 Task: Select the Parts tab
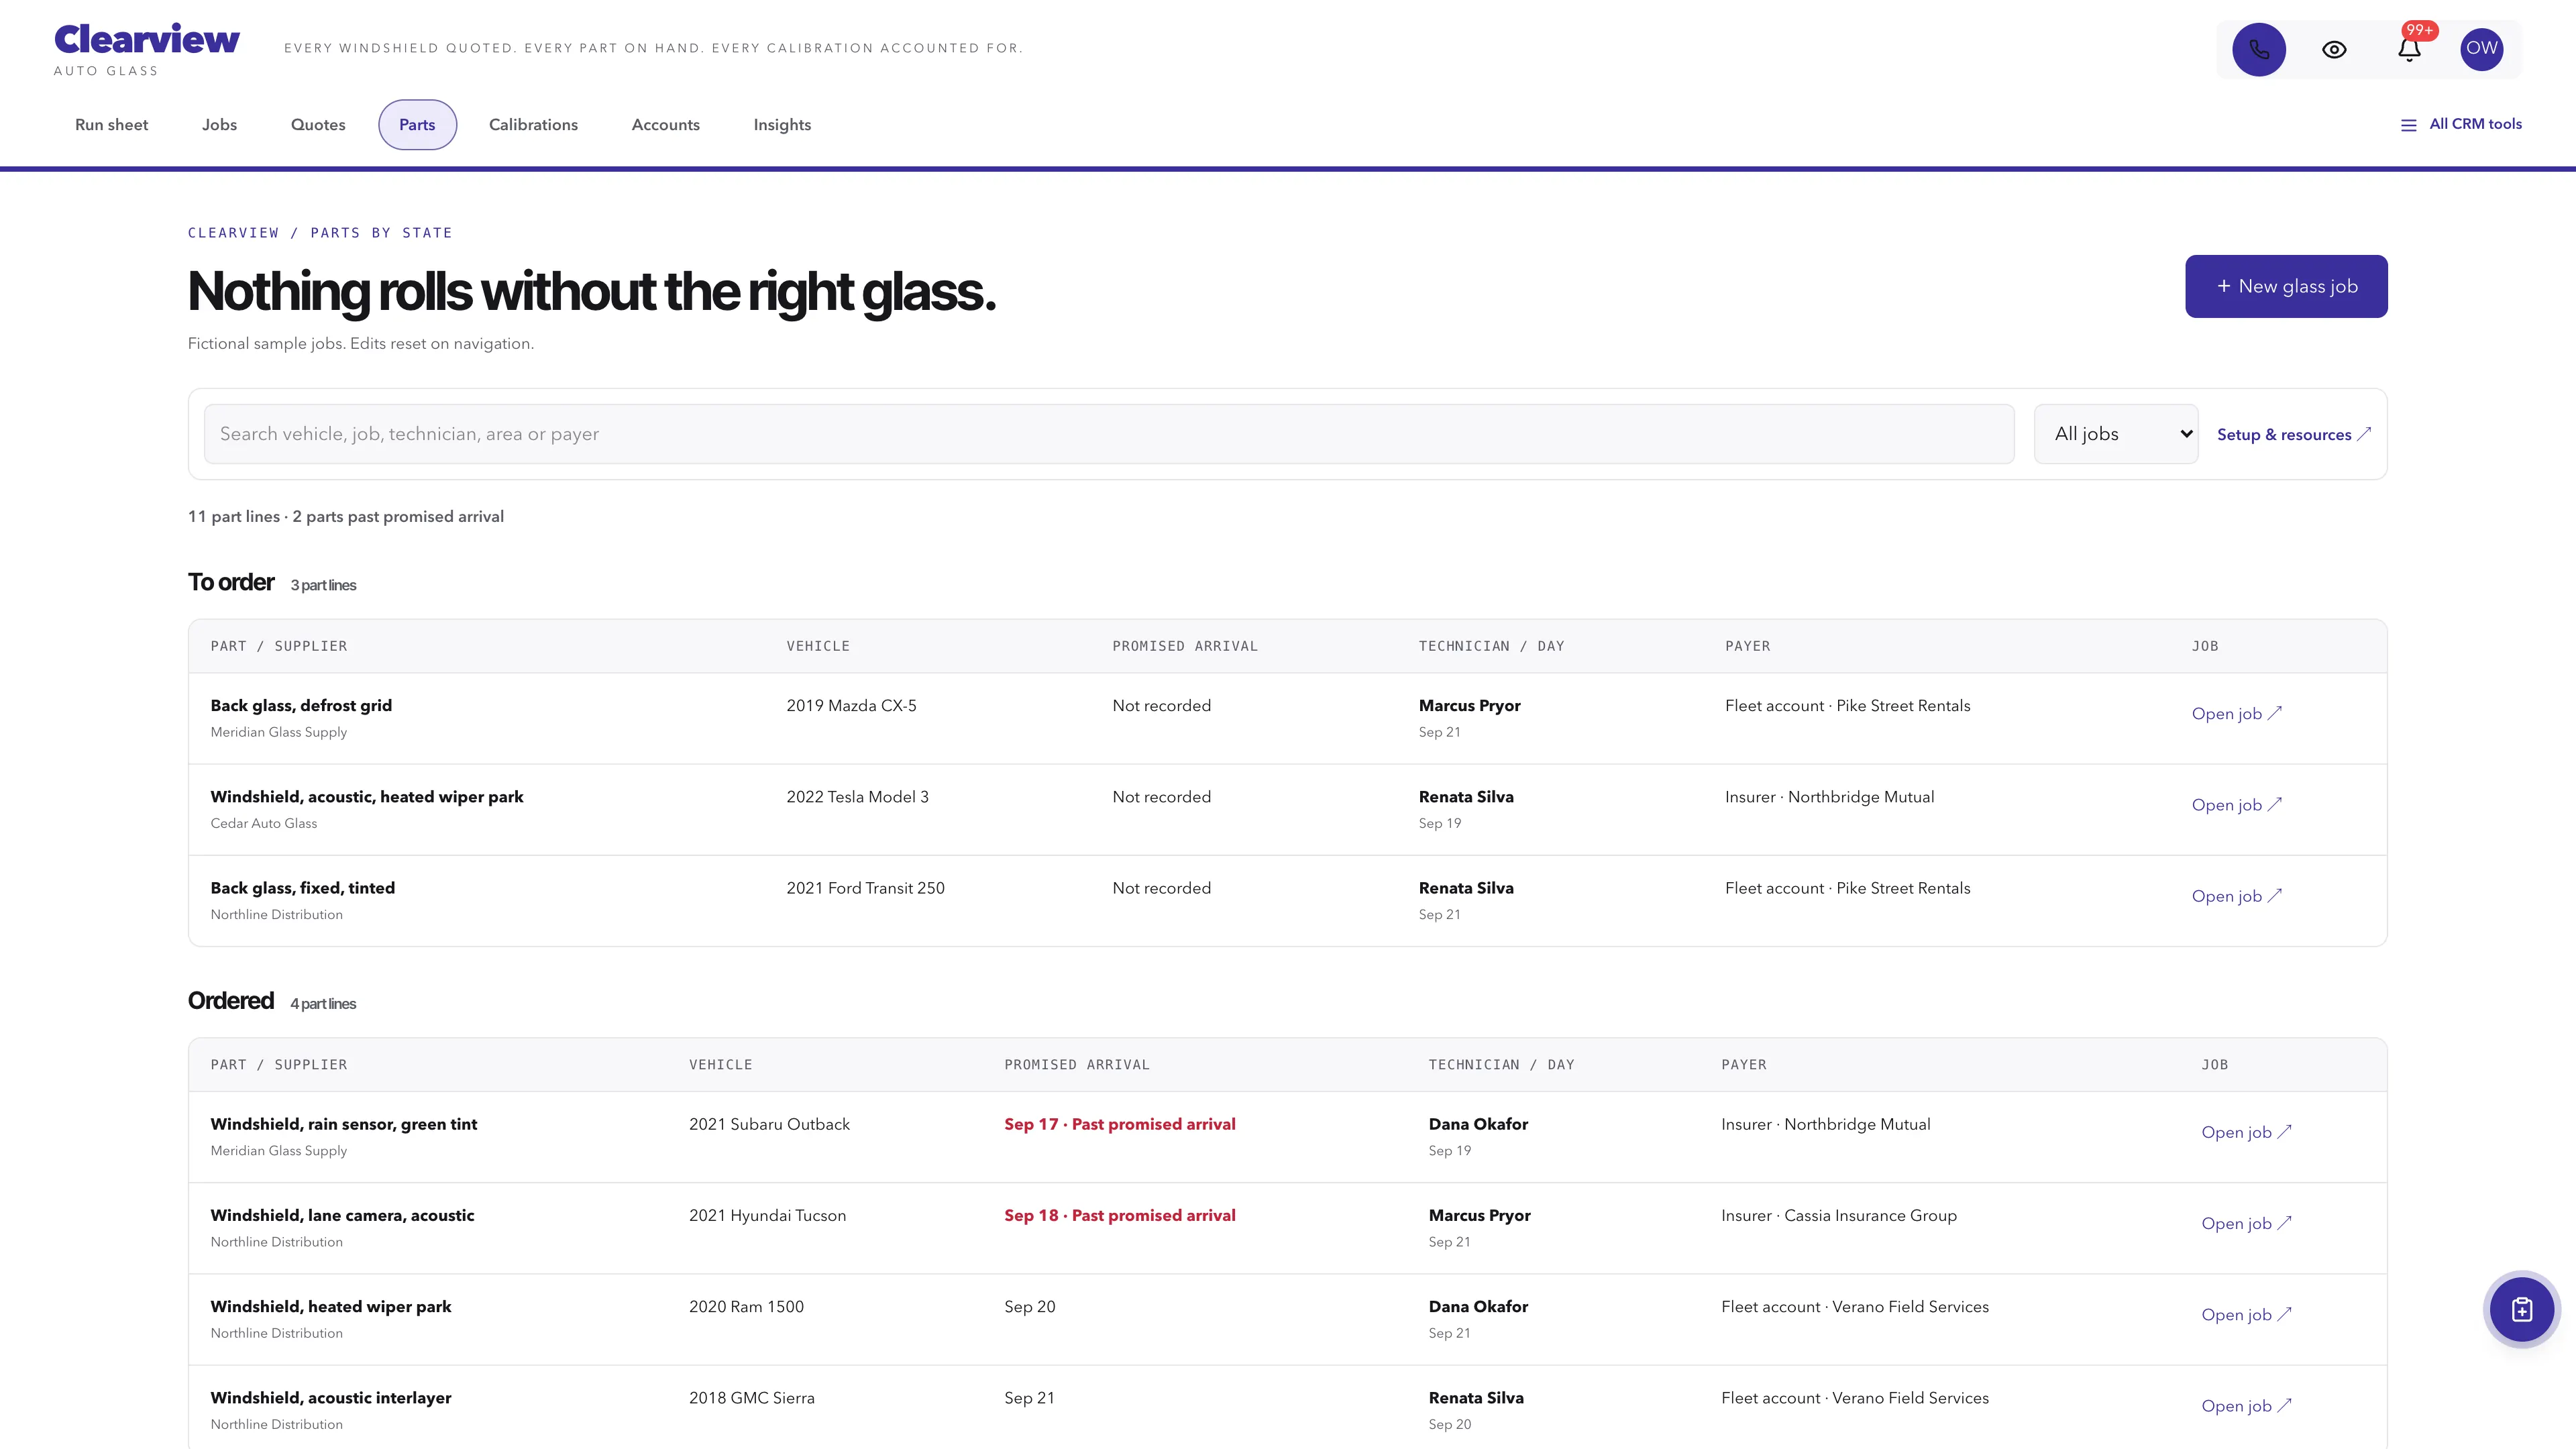pos(417,125)
